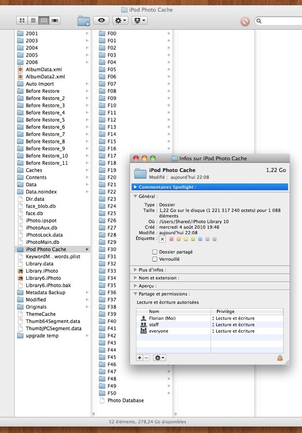Switch Finder to icon view
The image size is (302, 433).
click(22, 20)
